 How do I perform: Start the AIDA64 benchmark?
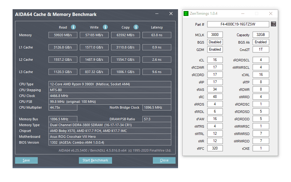(x=95, y=160)
